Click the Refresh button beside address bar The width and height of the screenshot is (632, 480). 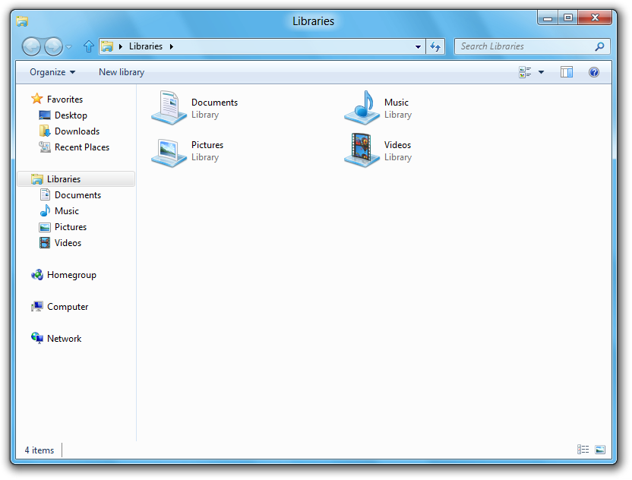click(435, 46)
